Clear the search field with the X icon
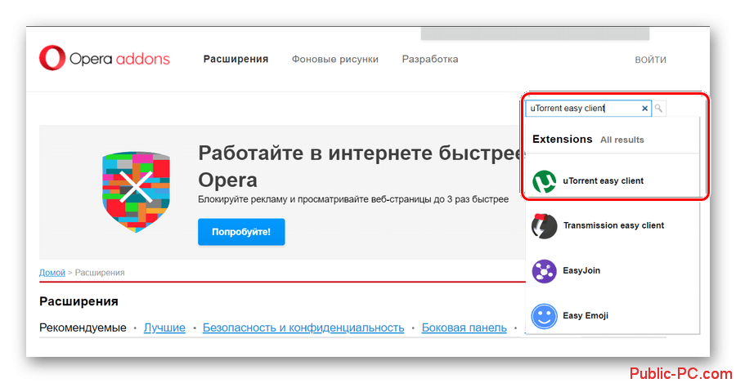 644,108
